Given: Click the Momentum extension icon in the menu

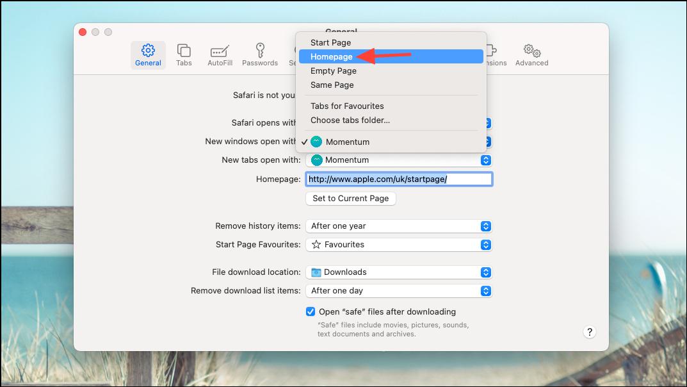Looking at the screenshot, I should pyautogui.click(x=316, y=142).
